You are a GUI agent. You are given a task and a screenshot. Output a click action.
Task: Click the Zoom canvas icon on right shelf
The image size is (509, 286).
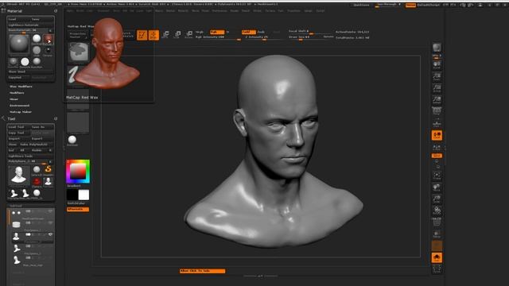437,76
